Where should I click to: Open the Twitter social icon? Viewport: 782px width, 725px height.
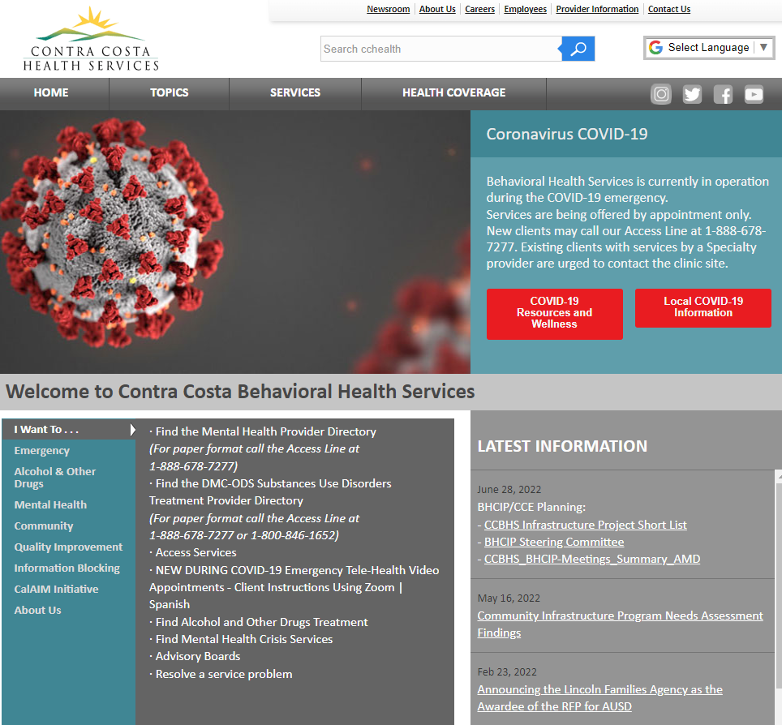(692, 94)
